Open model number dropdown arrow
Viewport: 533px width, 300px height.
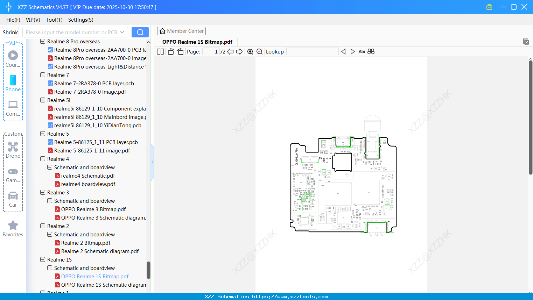(122, 32)
